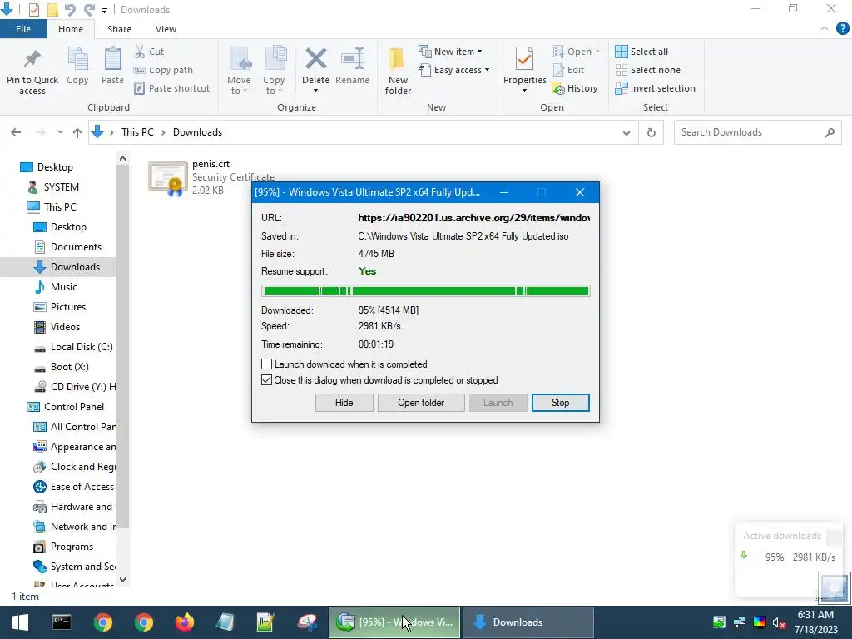Screen dimensions: 852x639
Task: Select Videos in the navigation pane
Action: click(57, 326)
